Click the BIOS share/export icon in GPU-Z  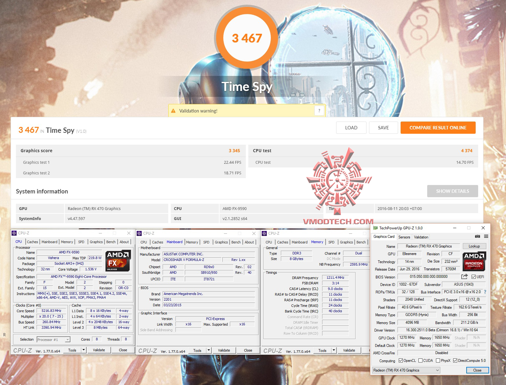(x=464, y=277)
